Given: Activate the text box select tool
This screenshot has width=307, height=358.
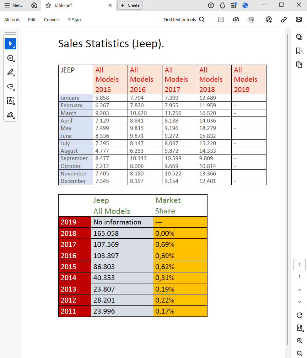Looking at the screenshot, I should point(10,101).
